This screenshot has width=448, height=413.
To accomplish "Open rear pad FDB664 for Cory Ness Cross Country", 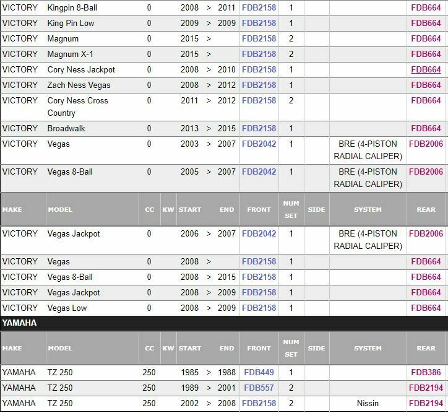I will (x=426, y=100).
